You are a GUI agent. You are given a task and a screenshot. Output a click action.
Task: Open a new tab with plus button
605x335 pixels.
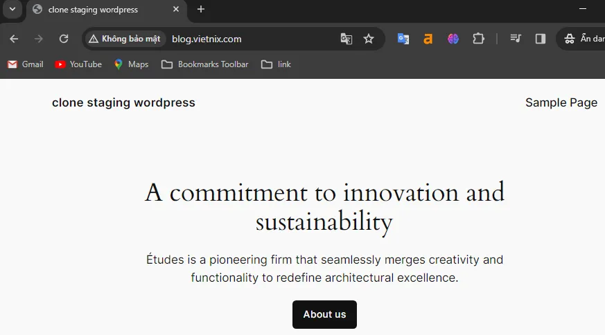(201, 9)
